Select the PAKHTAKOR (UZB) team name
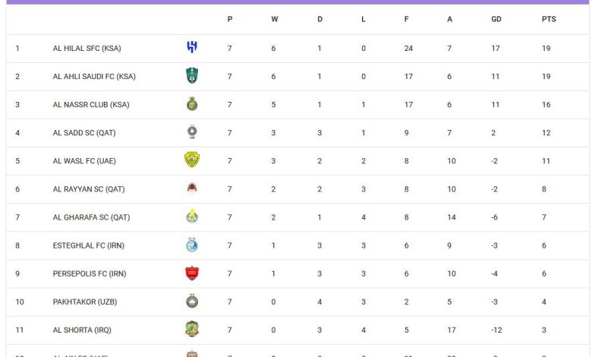The image size is (592, 357). coord(85,302)
